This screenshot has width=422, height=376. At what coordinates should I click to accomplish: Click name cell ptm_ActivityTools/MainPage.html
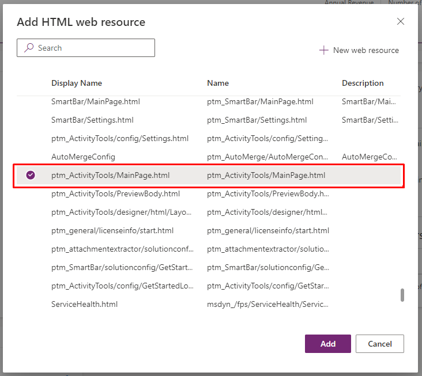point(266,175)
